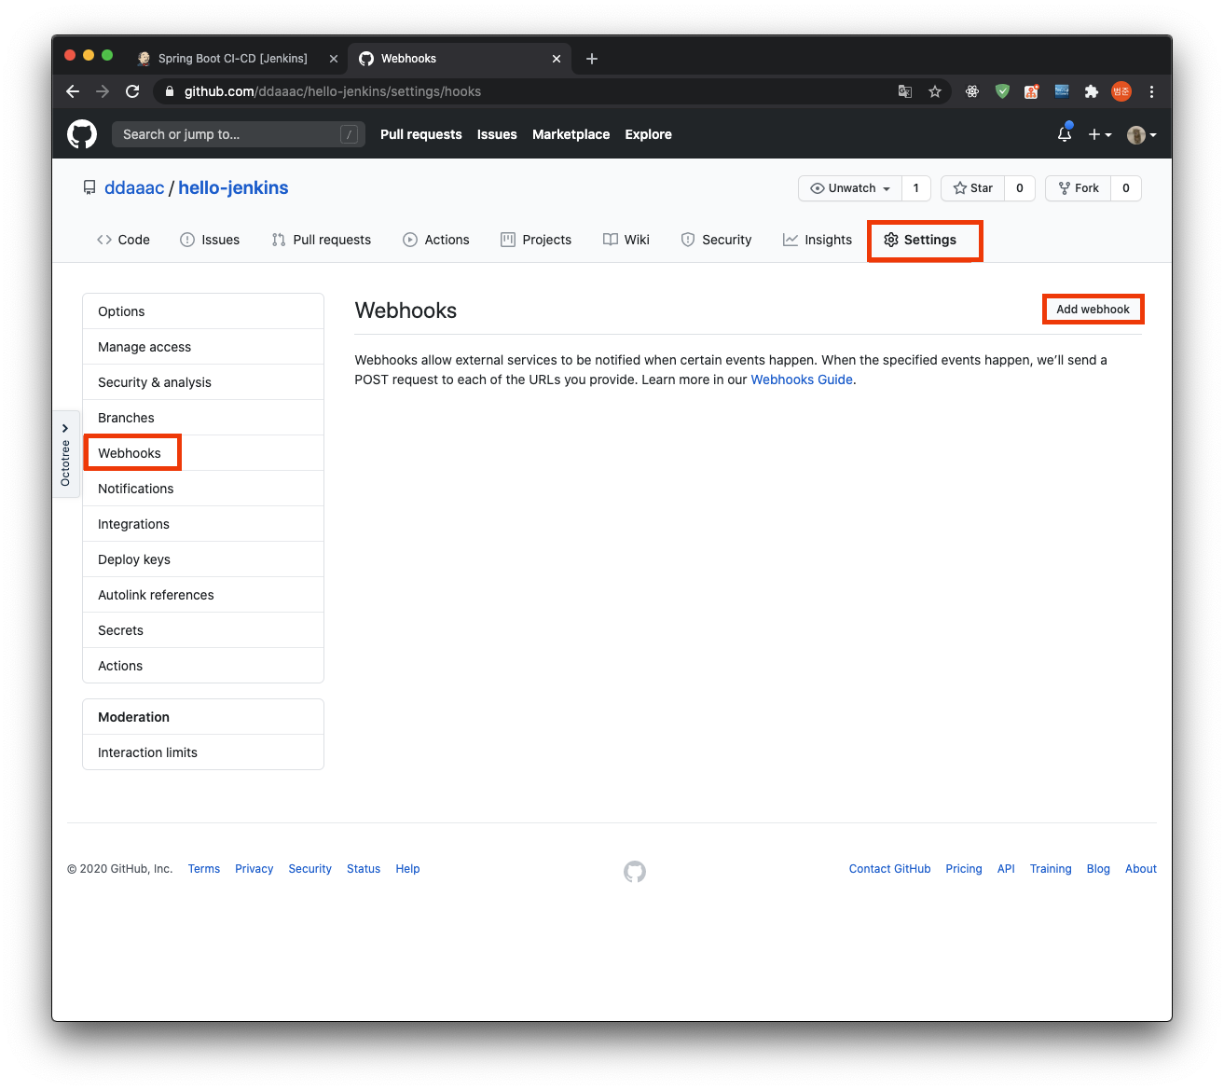The height and width of the screenshot is (1090, 1224).
Task: Click the green shield extension icon
Action: 1002,91
